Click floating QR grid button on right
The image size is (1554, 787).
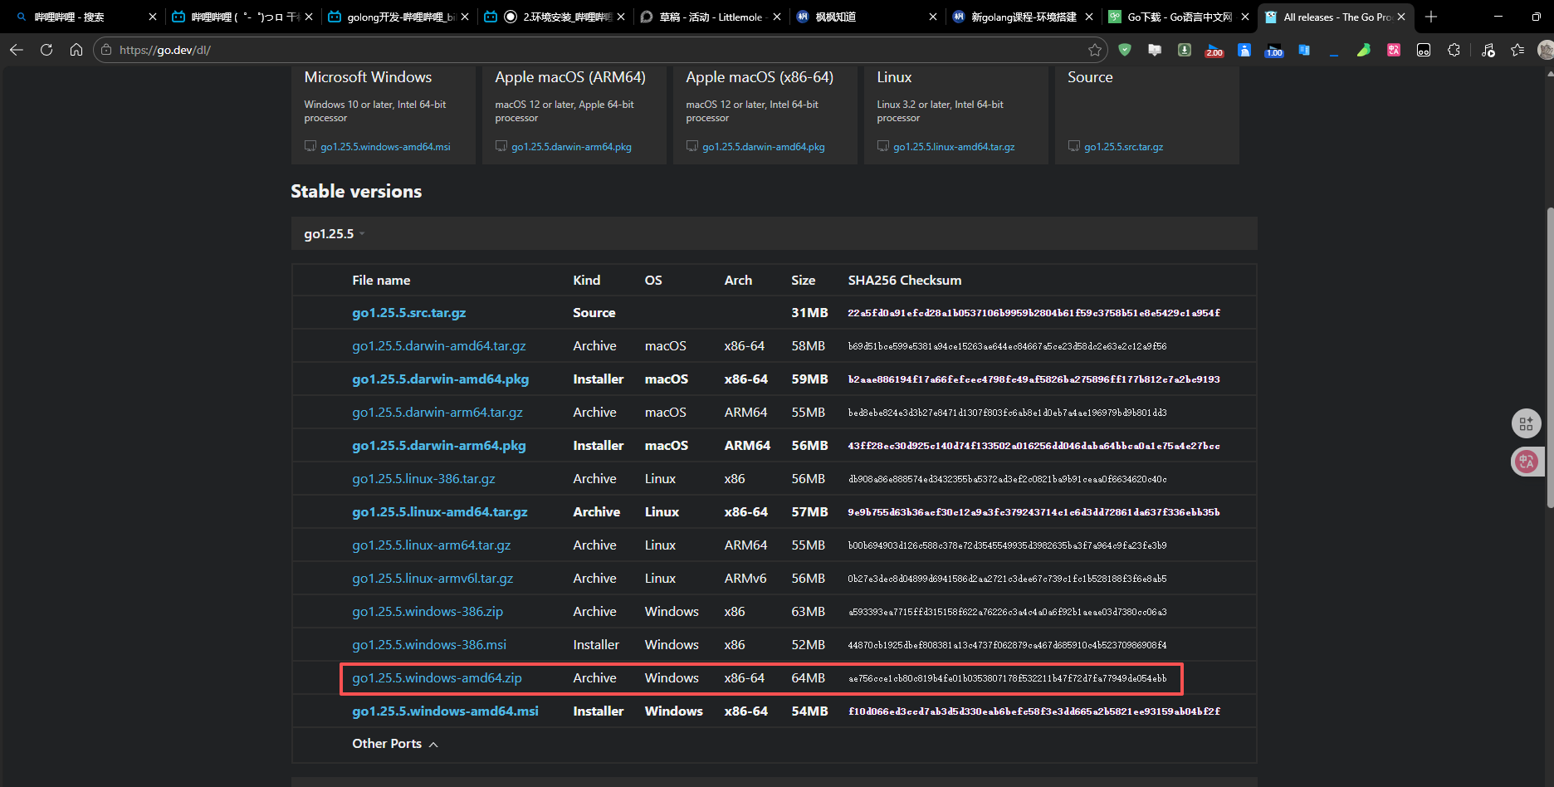[x=1526, y=423]
